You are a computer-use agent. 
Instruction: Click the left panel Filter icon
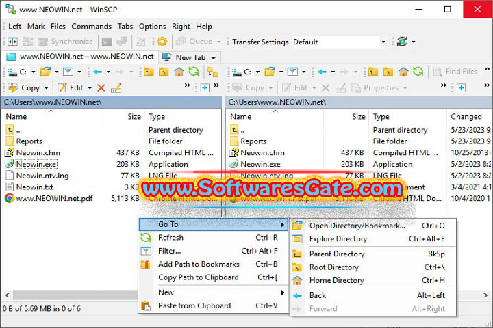coord(68,72)
